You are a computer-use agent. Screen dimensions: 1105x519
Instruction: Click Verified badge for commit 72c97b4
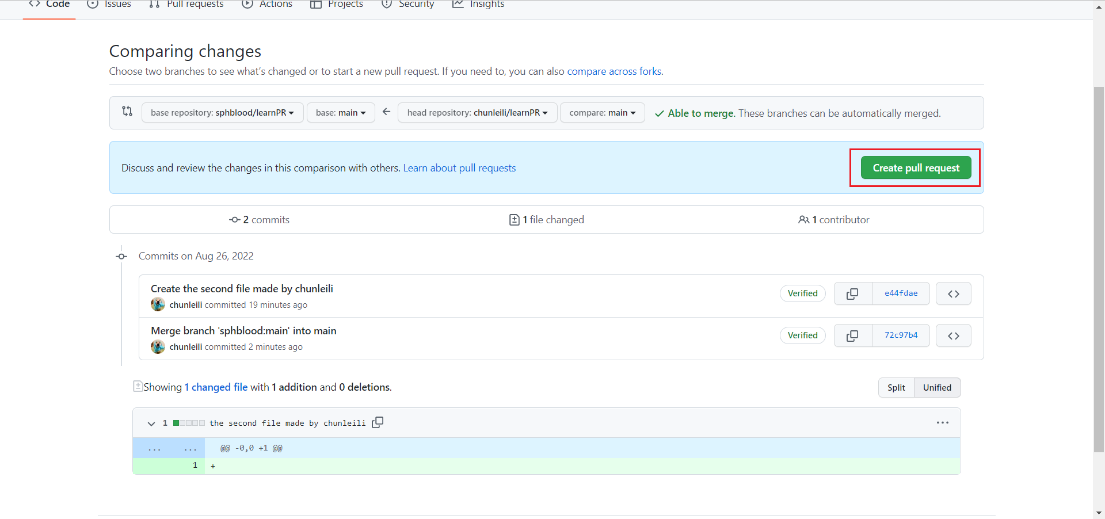(x=802, y=335)
